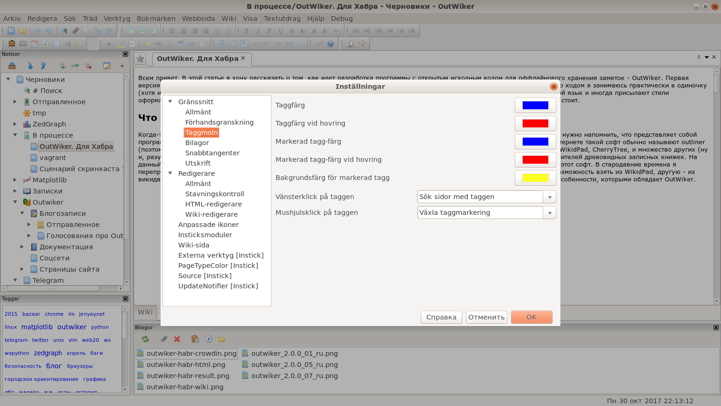The height and width of the screenshot is (406, 721).
Task: Click the bookmark star icon beside tab
Action: pyautogui.click(x=140, y=59)
